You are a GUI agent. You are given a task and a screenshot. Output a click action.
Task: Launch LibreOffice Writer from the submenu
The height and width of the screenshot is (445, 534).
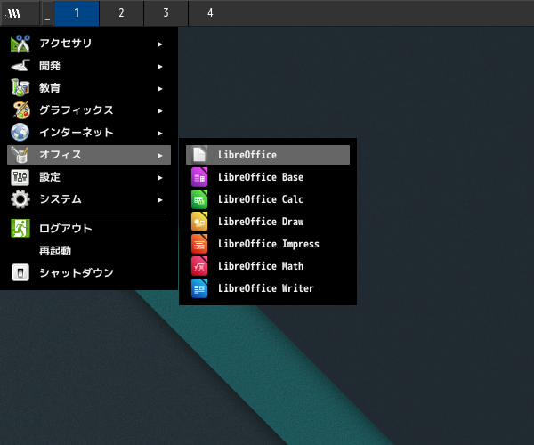268,288
